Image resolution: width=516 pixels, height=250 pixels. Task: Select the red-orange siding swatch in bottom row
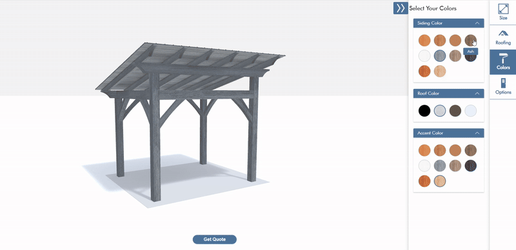click(x=424, y=71)
